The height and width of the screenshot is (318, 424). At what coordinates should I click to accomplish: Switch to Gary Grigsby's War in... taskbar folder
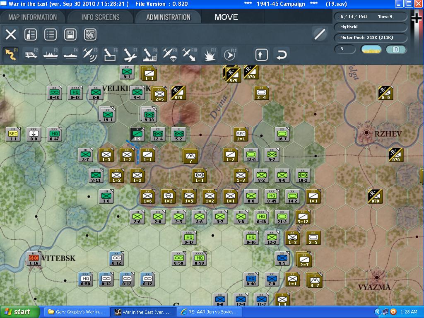coord(77,312)
